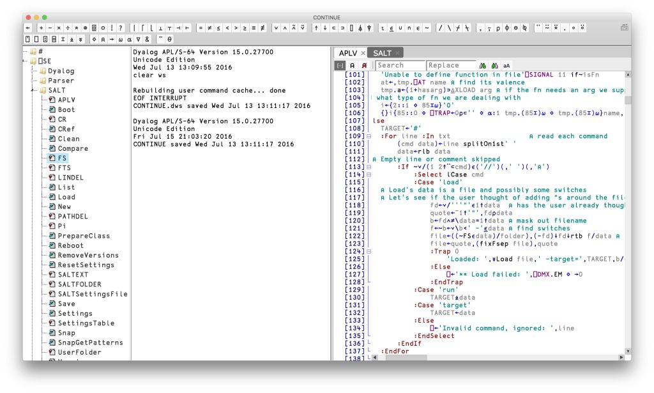
Task: Insert the diamond ⋄ statement separator
Action: click(95, 39)
